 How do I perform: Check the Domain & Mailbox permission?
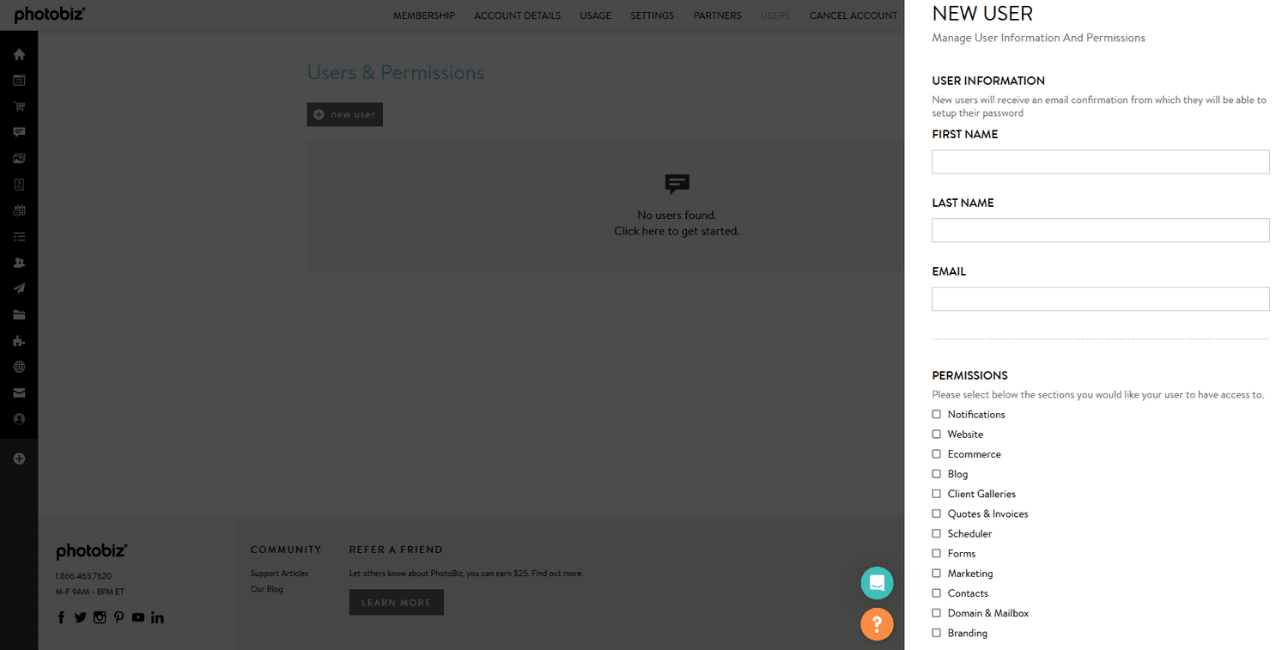936,612
